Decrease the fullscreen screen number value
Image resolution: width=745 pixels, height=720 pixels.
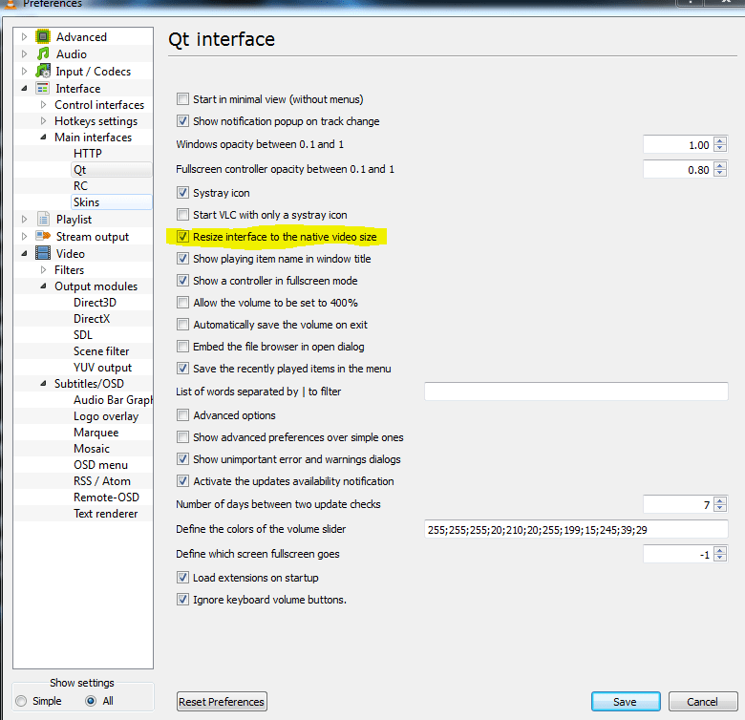coord(720,558)
